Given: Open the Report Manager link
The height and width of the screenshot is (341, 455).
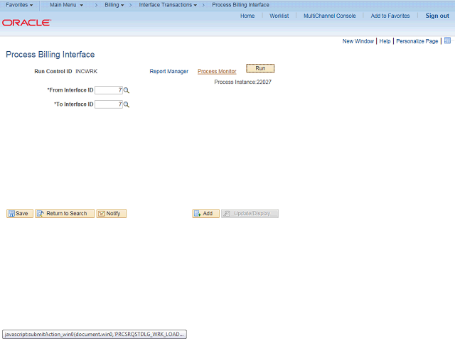Looking at the screenshot, I should click(x=169, y=71).
